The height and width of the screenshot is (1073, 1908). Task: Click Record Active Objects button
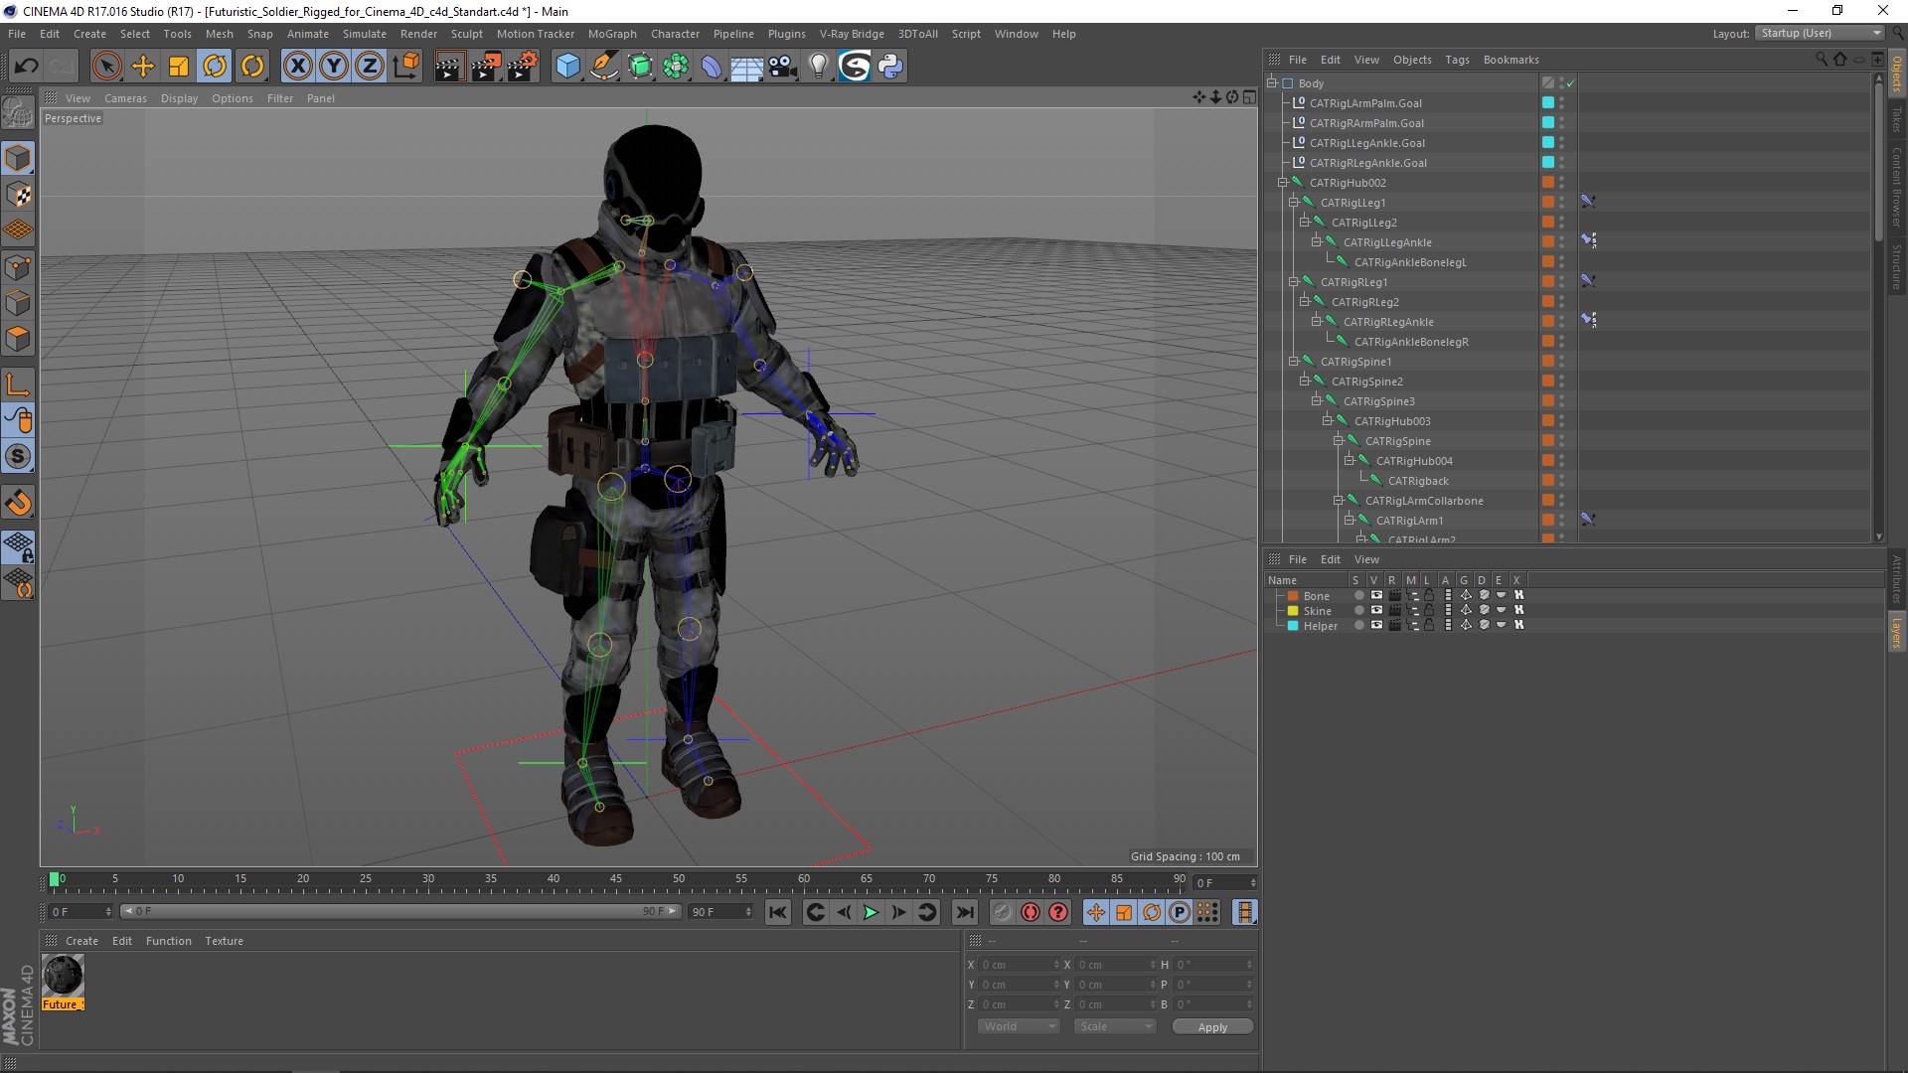(x=1003, y=912)
